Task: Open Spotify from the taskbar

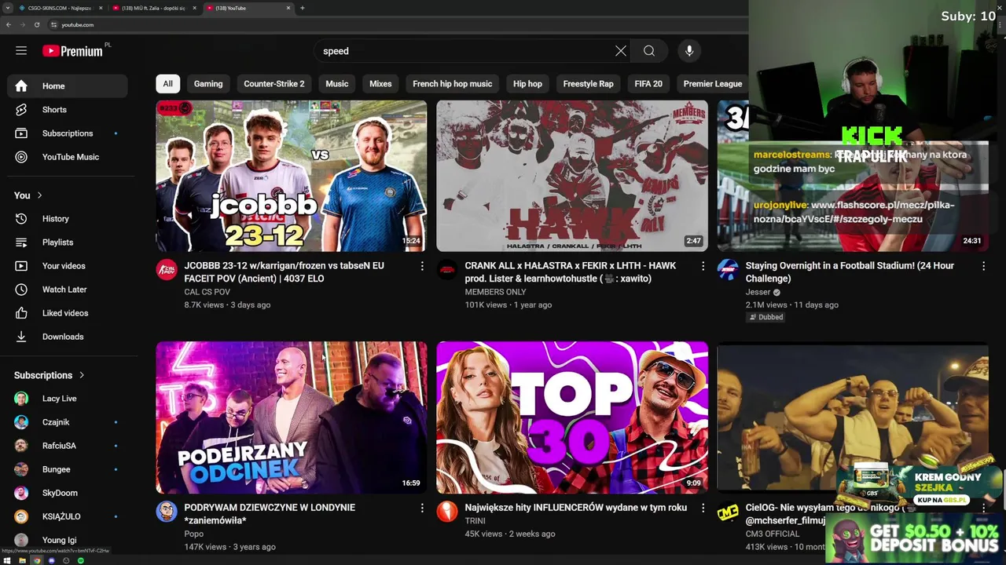Action: [x=80, y=560]
